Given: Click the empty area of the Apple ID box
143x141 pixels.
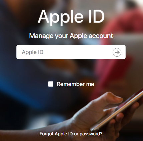Looking at the screenshot, I should [78, 52].
